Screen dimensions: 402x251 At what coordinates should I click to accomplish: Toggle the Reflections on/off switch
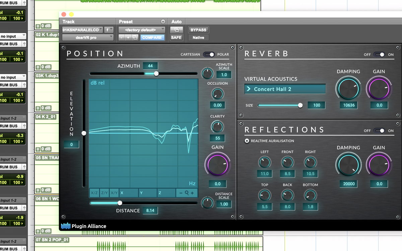point(379,131)
